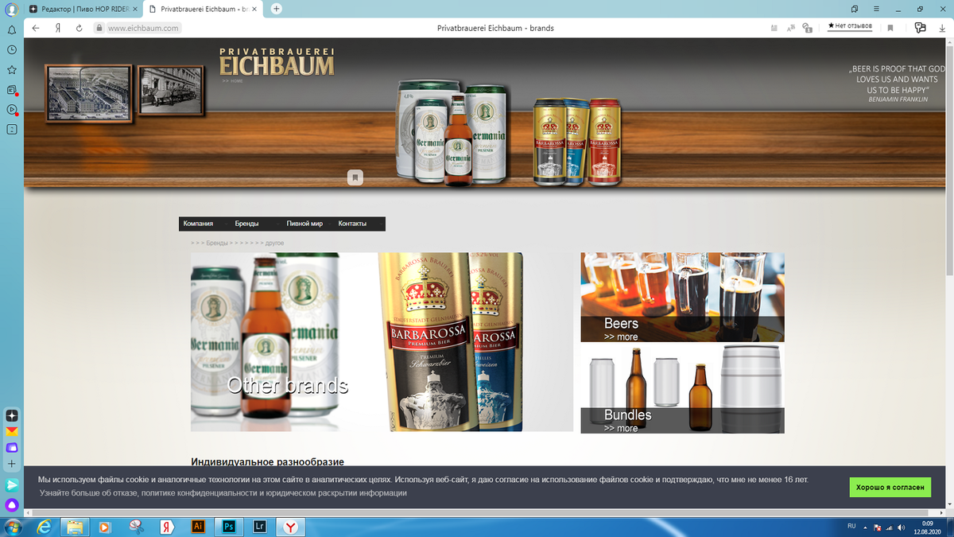Viewport: 954px width, 537px height.
Task: Open the Bundles cans and bottles tile
Action: (x=682, y=389)
